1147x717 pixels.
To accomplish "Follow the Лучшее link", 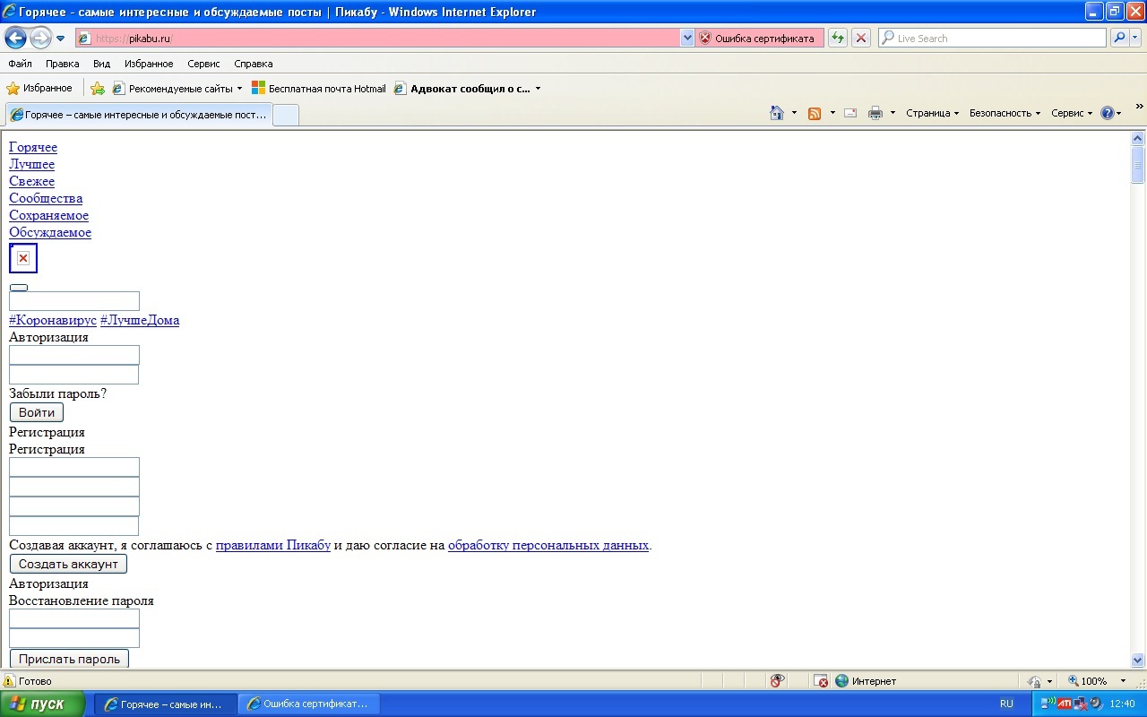I will click(x=32, y=164).
